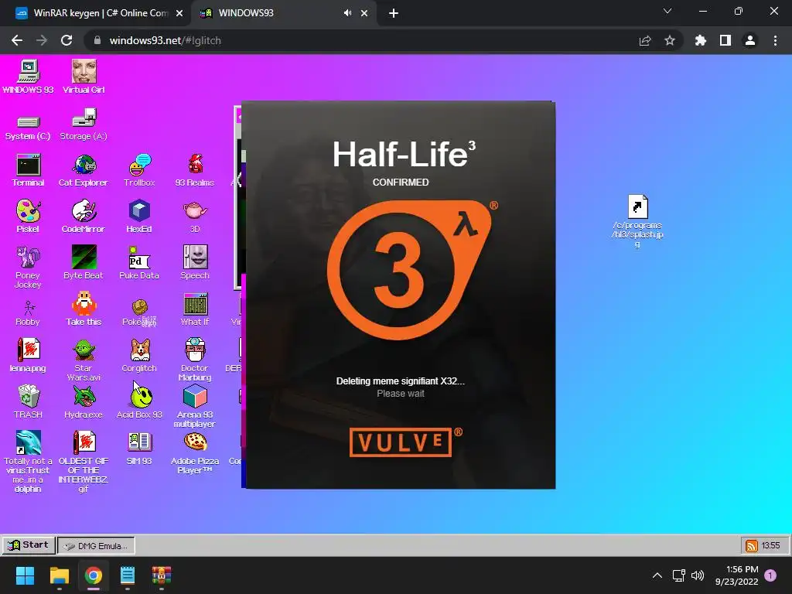Screen dimensions: 792x594
Task: Launch the Robby stick figure icon
Action: (x=28, y=313)
